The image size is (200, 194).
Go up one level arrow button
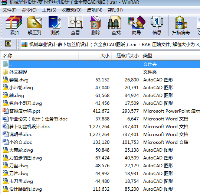click(8, 44)
